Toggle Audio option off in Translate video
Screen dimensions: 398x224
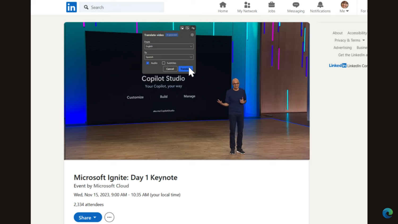coord(148,63)
